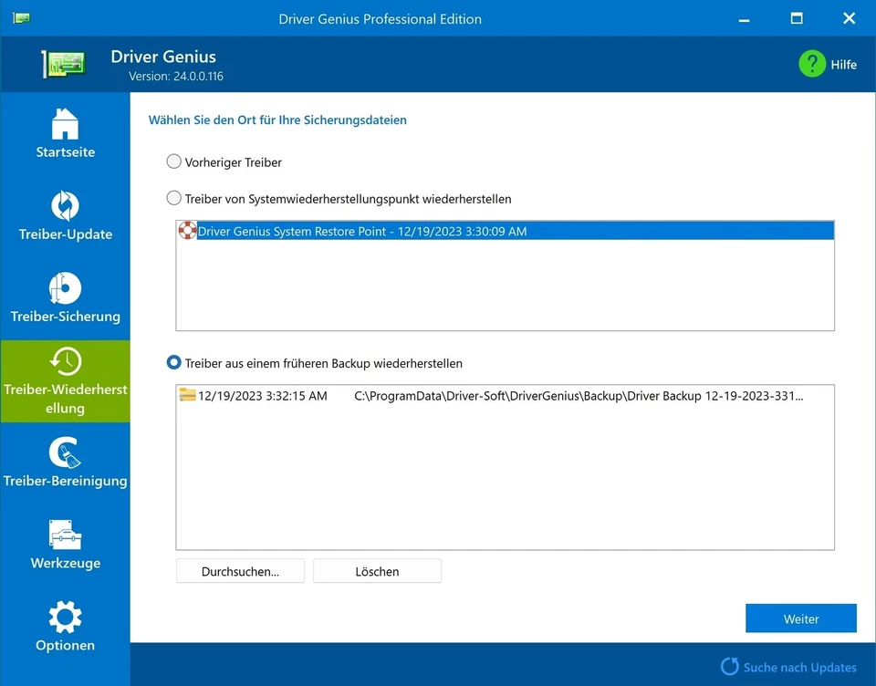Select the backup entry dated 12/19/2023 3:32:15 AM
Screen dimensions: 876x686
pyautogui.click(x=411, y=395)
